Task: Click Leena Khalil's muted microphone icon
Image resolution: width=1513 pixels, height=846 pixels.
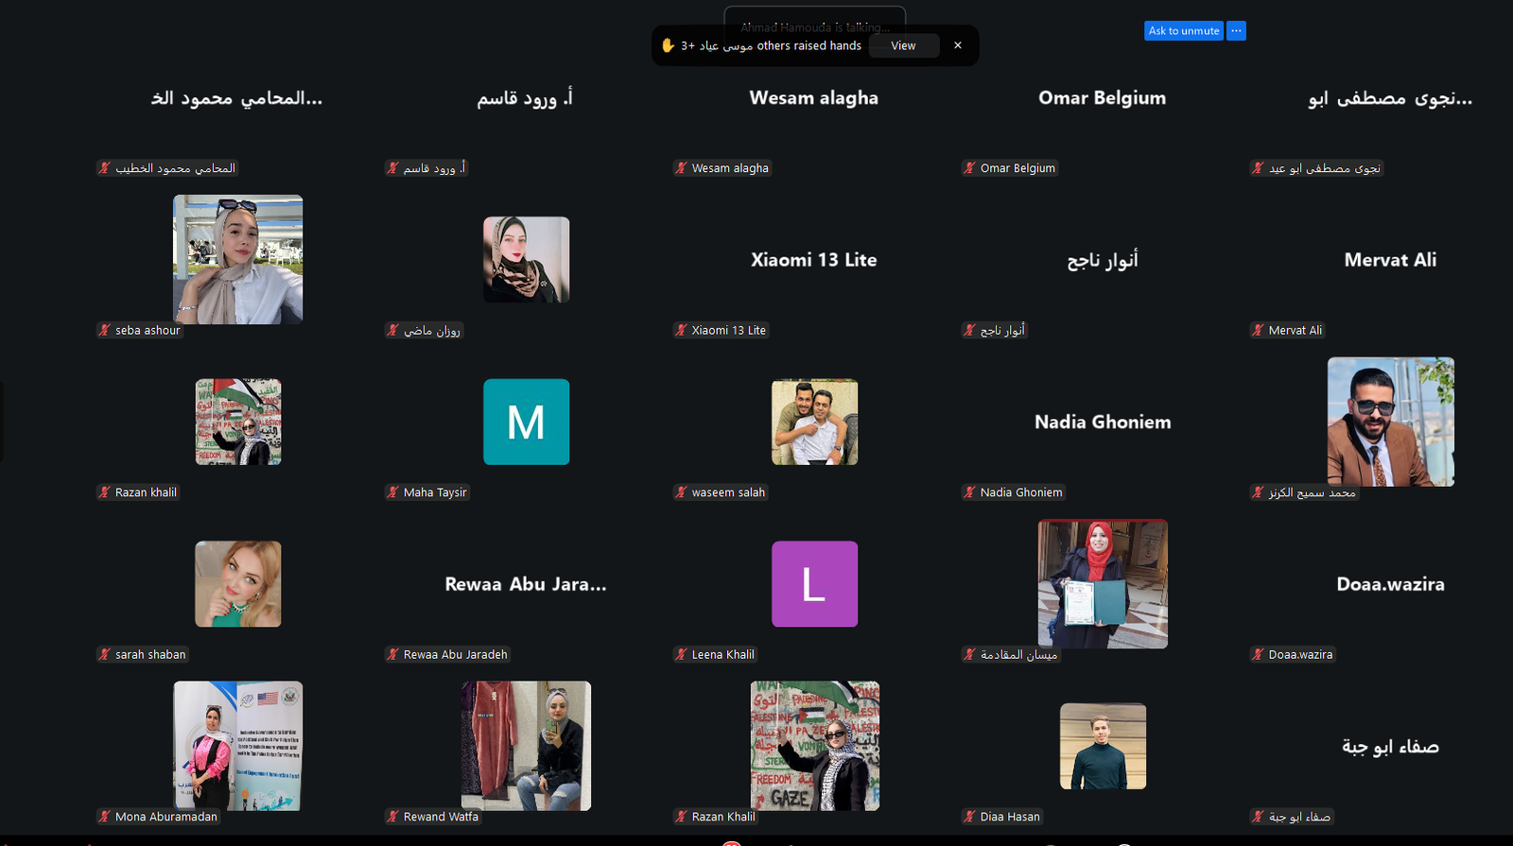Action: 681,654
